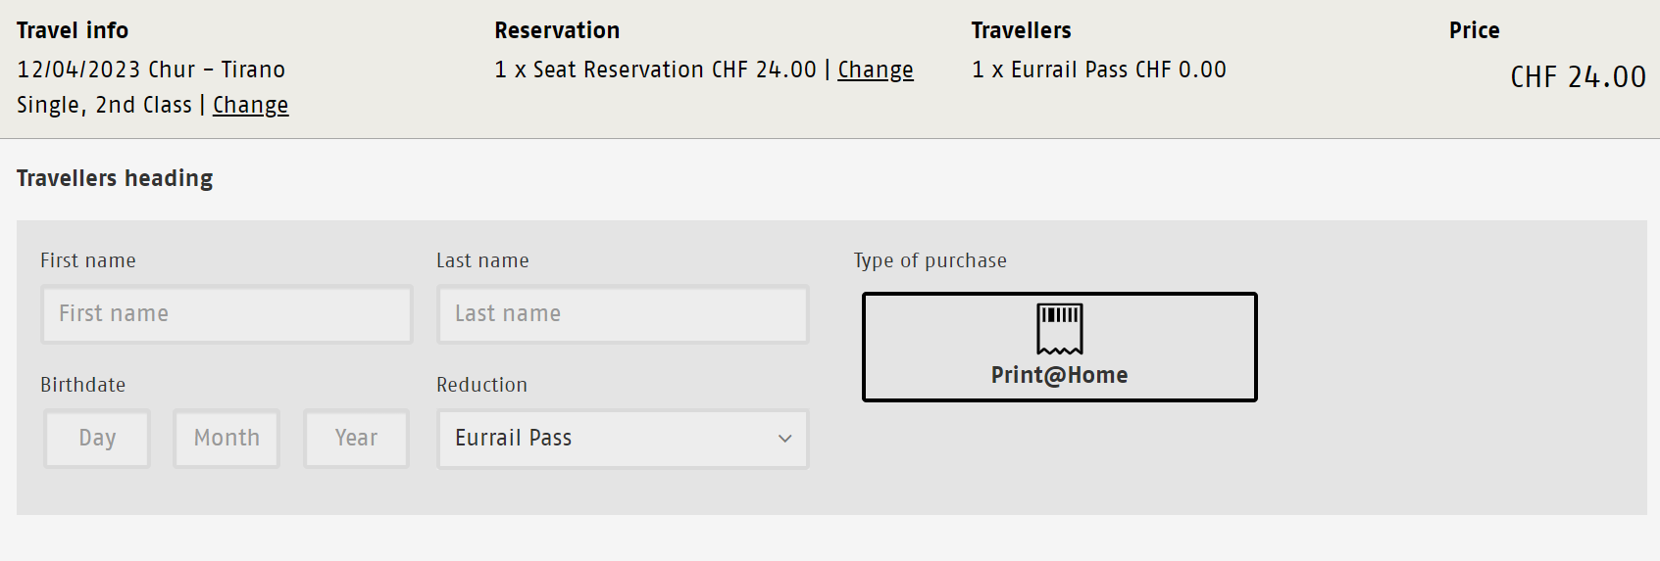Click the Birthdate label

(x=83, y=385)
